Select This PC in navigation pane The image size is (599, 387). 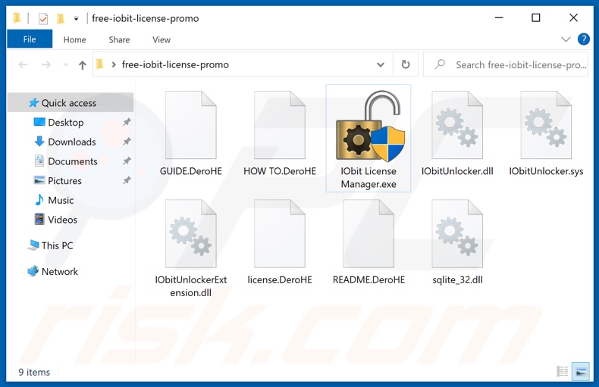[57, 245]
